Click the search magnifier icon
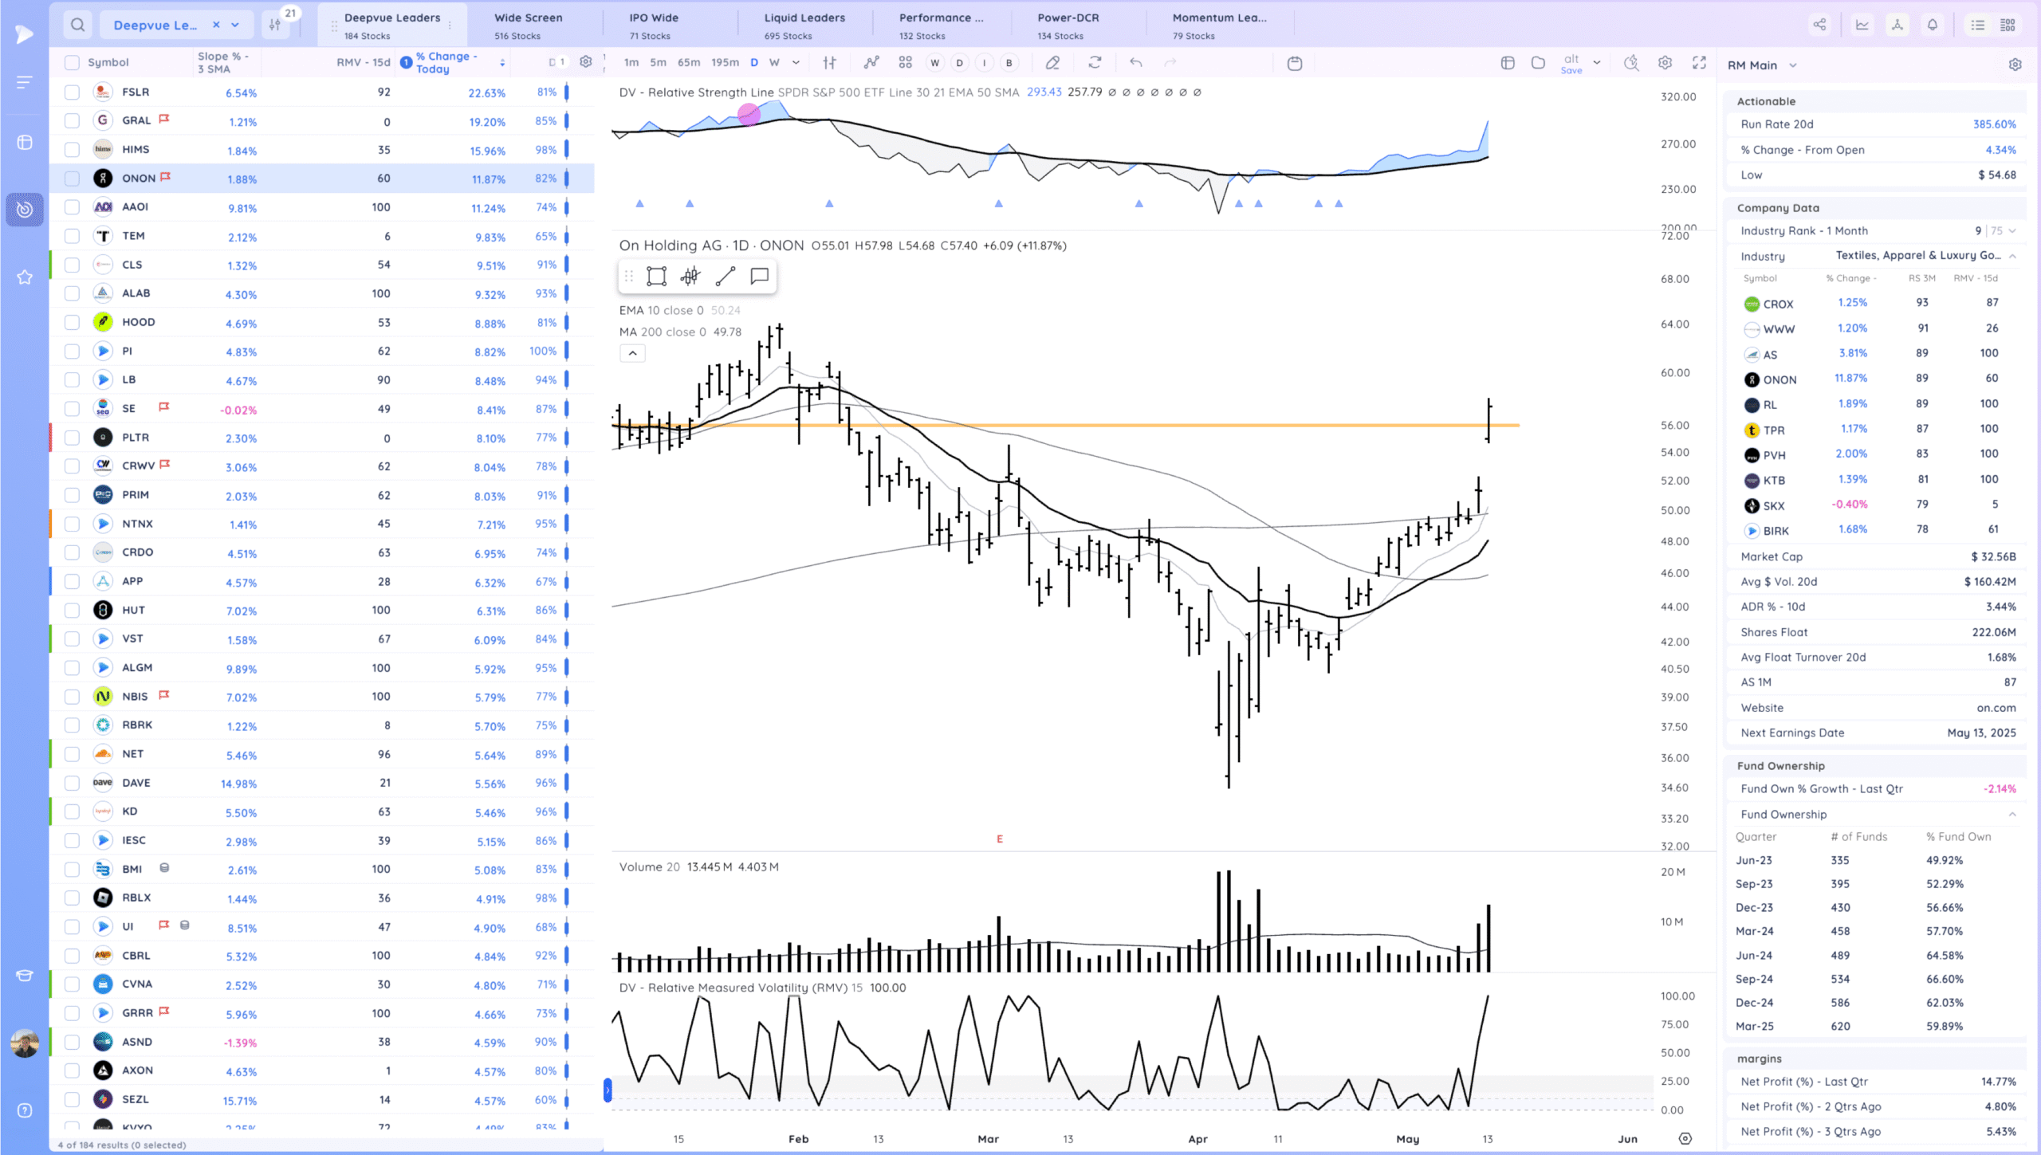2041x1155 pixels. [x=77, y=25]
